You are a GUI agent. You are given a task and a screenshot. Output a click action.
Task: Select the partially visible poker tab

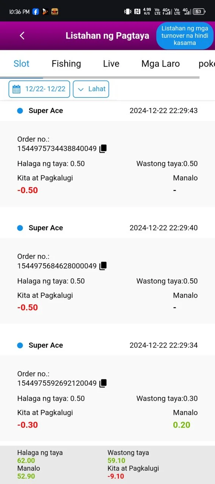tap(207, 64)
